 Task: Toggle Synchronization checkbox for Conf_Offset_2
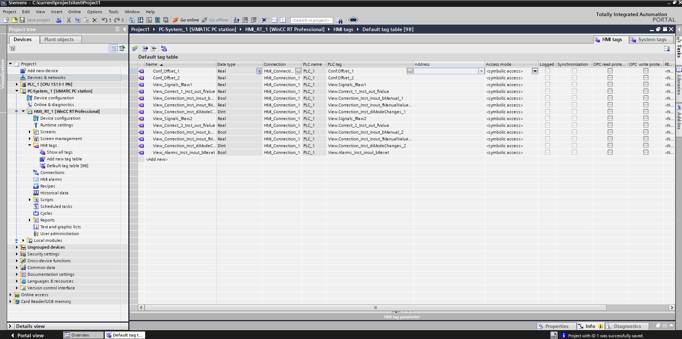click(574, 78)
